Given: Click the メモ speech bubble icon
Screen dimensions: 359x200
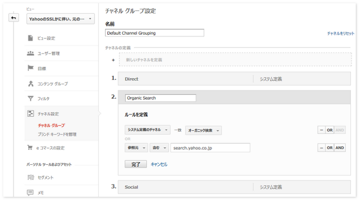Looking at the screenshot, I should (x=30, y=192).
